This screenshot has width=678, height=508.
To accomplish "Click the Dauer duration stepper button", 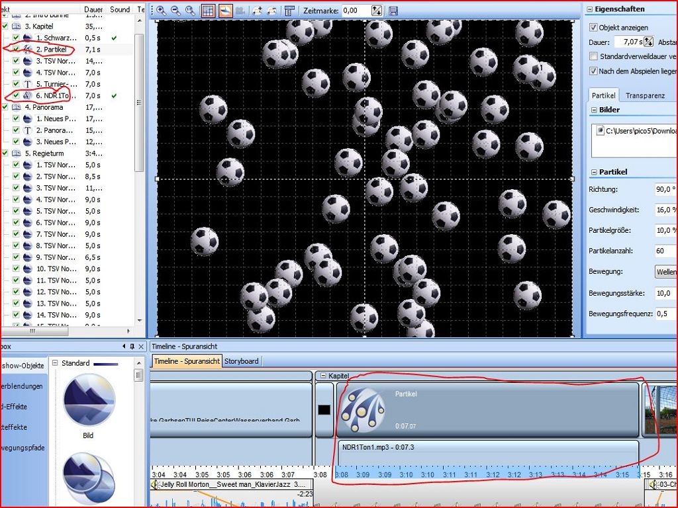I will 648,42.
